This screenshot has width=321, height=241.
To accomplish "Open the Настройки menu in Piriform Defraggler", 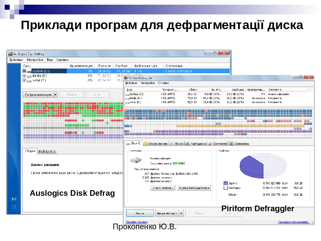I will (147, 83).
